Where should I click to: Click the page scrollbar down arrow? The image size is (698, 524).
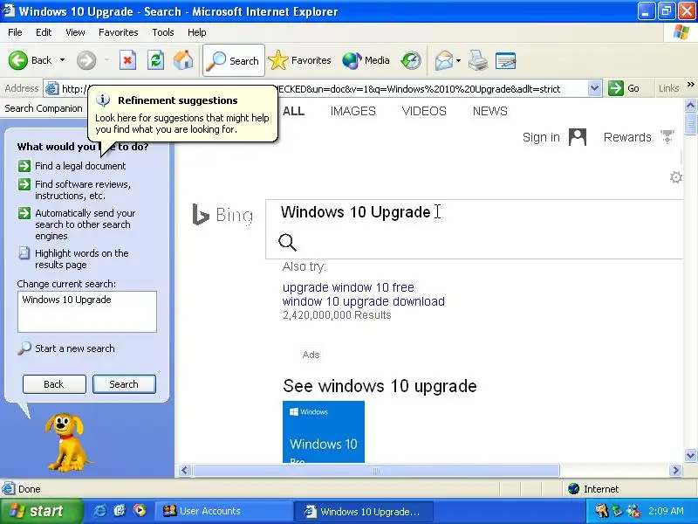click(690, 456)
